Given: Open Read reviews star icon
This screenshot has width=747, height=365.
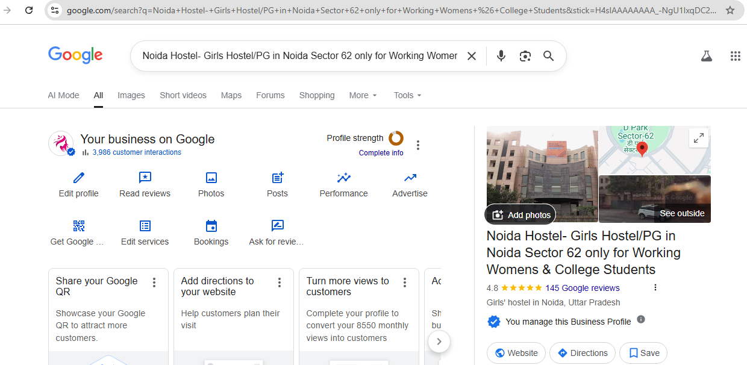Looking at the screenshot, I should (145, 178).
